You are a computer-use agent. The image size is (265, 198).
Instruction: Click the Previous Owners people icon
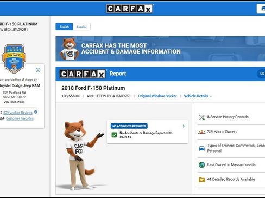202,132
